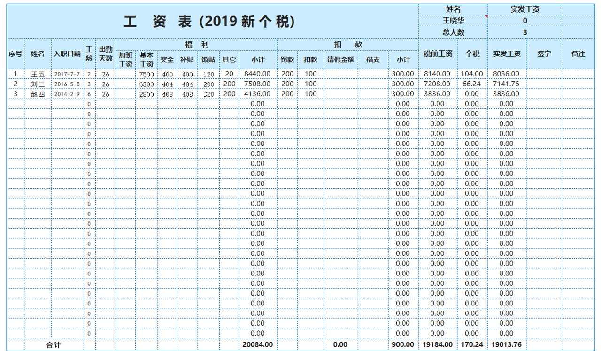Select base salary cell 6300
This screenshot has width=601, height=351.
[x=146, y=84]
